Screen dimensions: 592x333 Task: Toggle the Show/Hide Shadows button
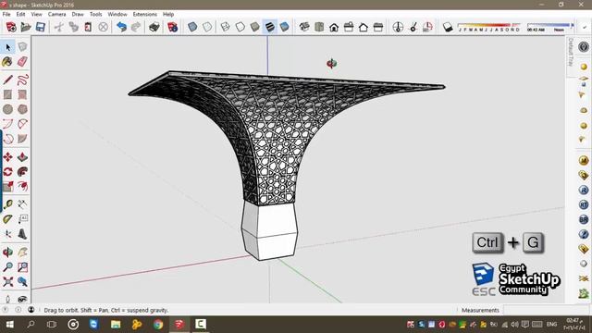(448, 27)
